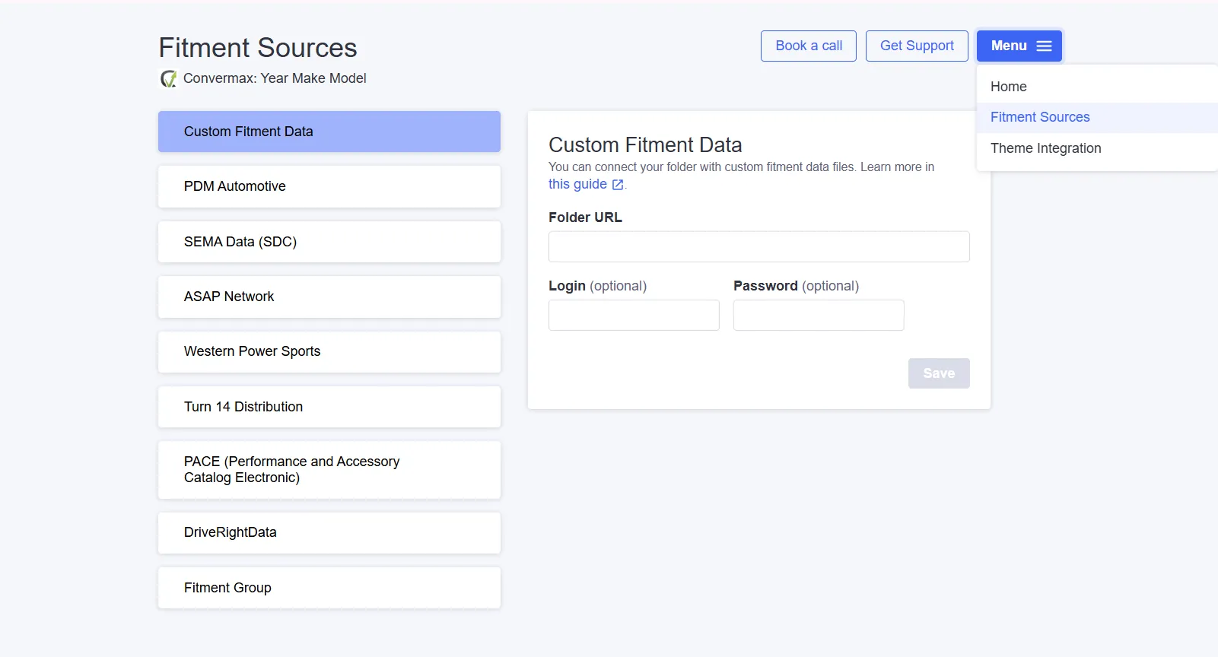Viewport: 1218px width, 657px height.
Task: Select Western Power Sports source
Action: click(x=329, y=351)
